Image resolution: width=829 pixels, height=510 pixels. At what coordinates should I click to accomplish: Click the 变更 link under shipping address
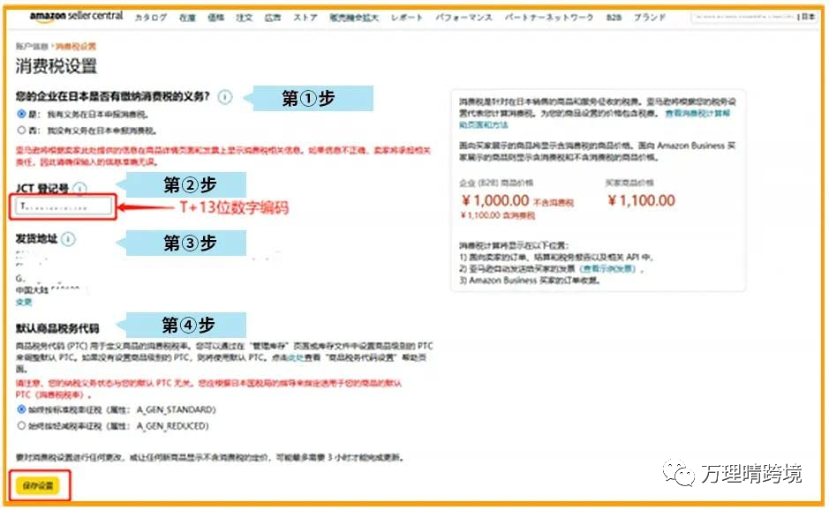(24, 303)
